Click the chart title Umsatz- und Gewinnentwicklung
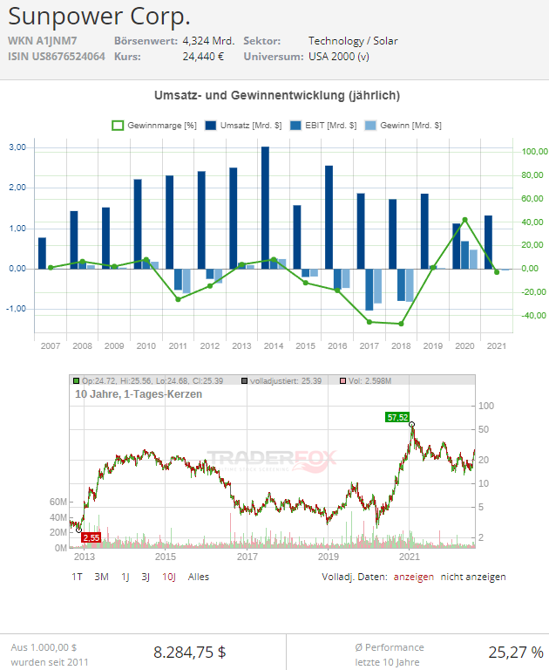The width and height of the screenshot is (549, 670). coord(277,95)
